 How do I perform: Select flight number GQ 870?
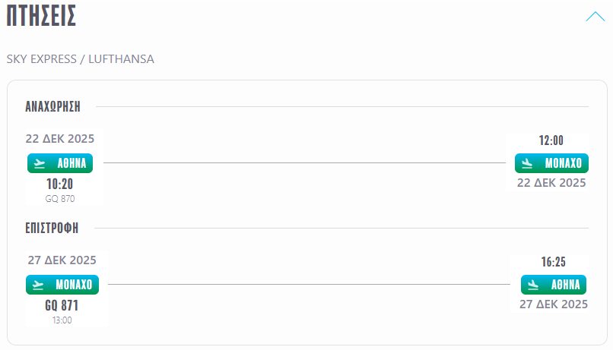tap(60, 199)
